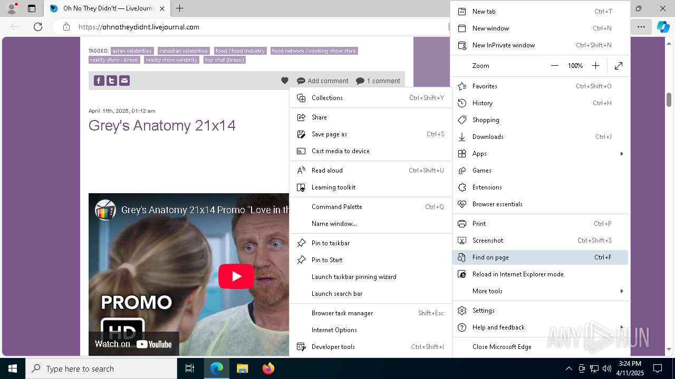Open Learning toolkit
The image size is (675, 379).
click(371, 187)
